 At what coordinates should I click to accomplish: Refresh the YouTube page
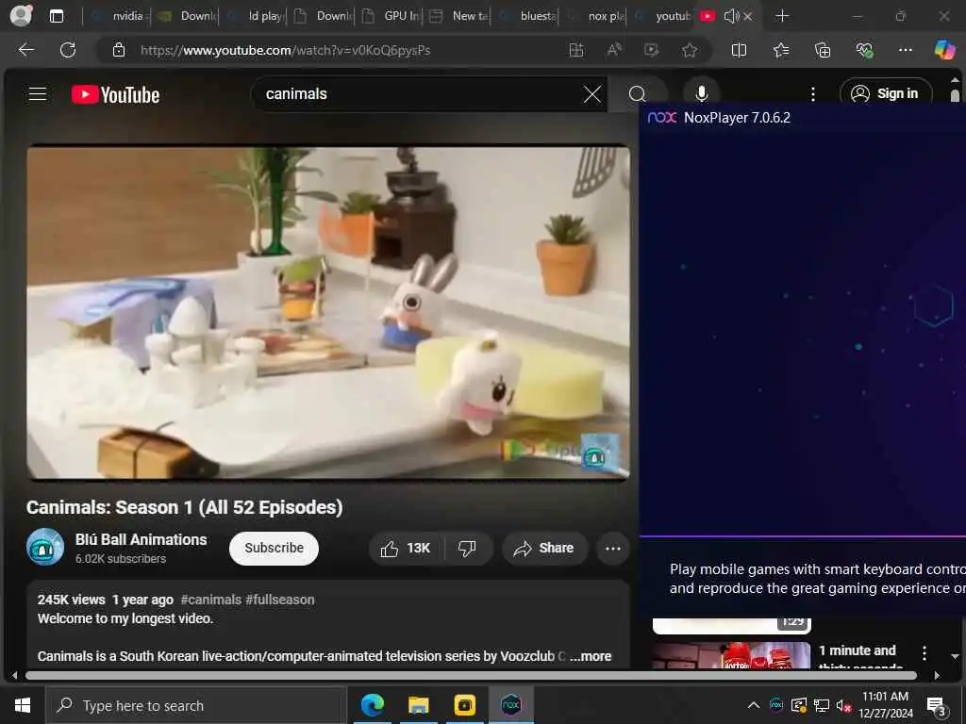point(68,50)
